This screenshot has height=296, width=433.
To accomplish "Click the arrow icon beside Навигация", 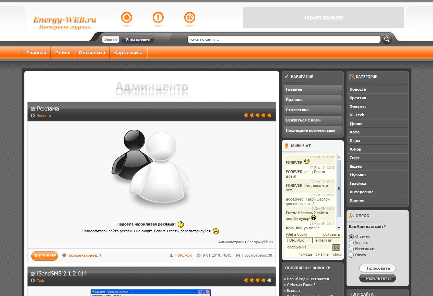I will 286,77.
